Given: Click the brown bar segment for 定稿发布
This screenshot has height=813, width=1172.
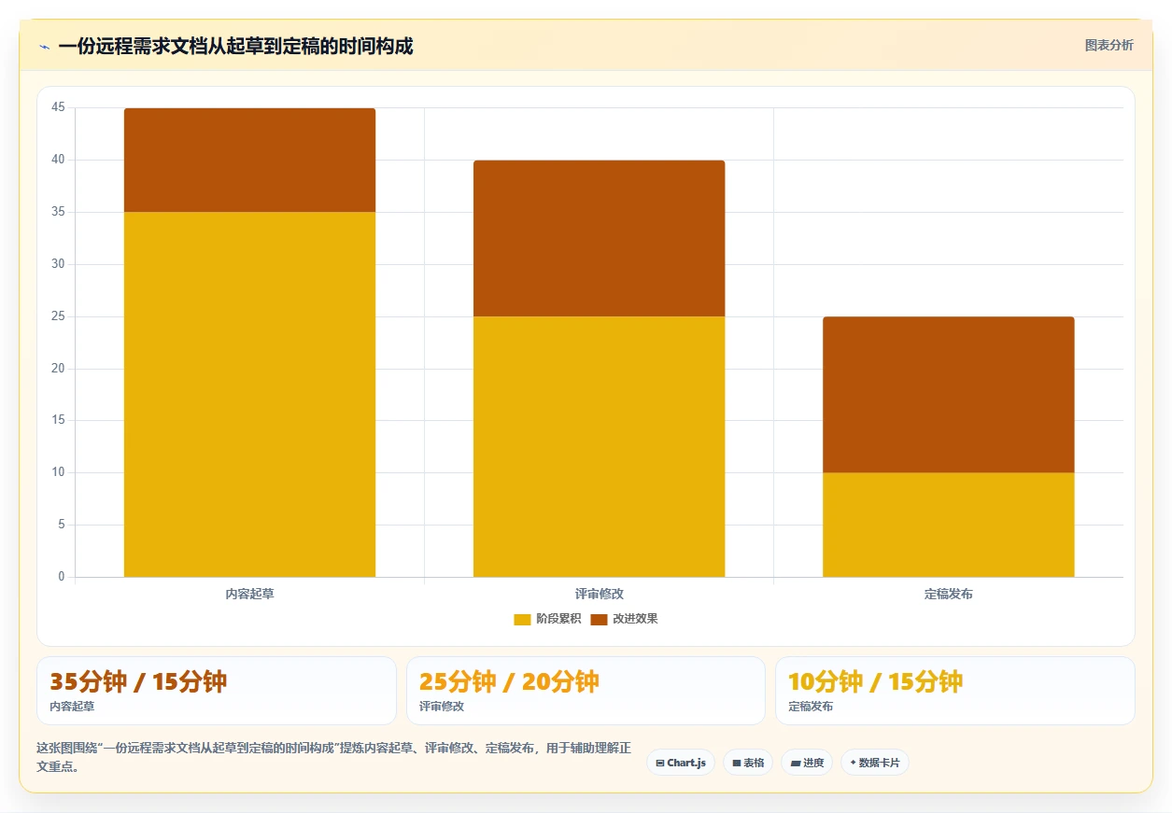Looking at the screenshot, I should pos(948,395).
